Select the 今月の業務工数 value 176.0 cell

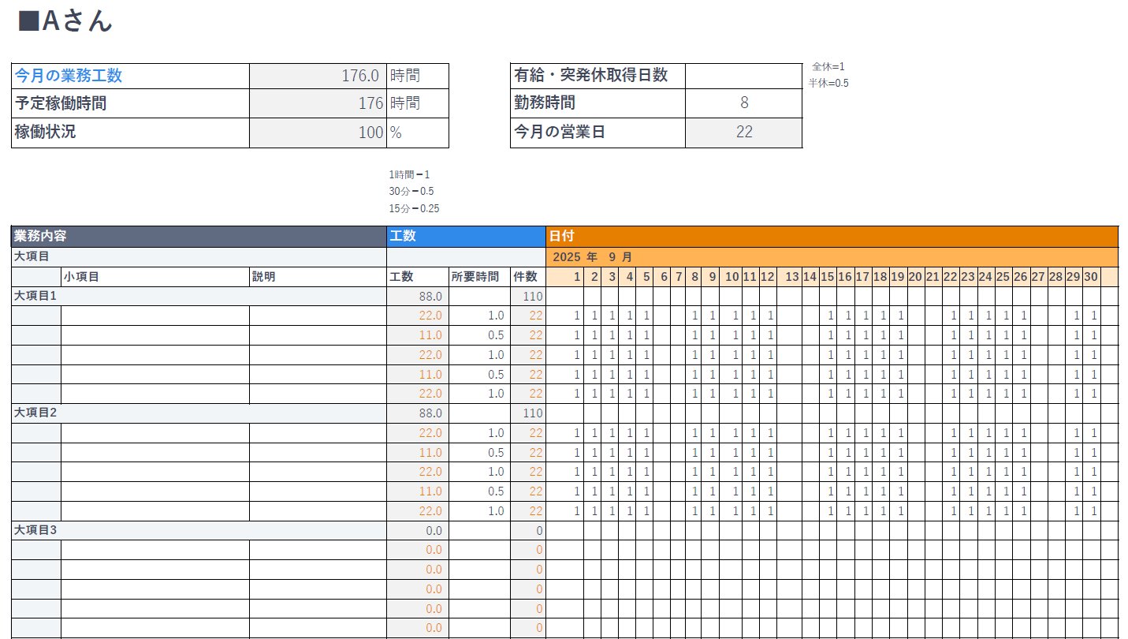(318, 76)
